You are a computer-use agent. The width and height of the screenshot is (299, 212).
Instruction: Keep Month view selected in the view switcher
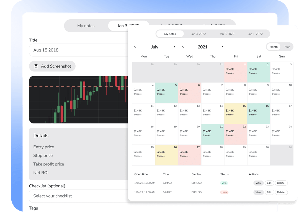(273, 47)
